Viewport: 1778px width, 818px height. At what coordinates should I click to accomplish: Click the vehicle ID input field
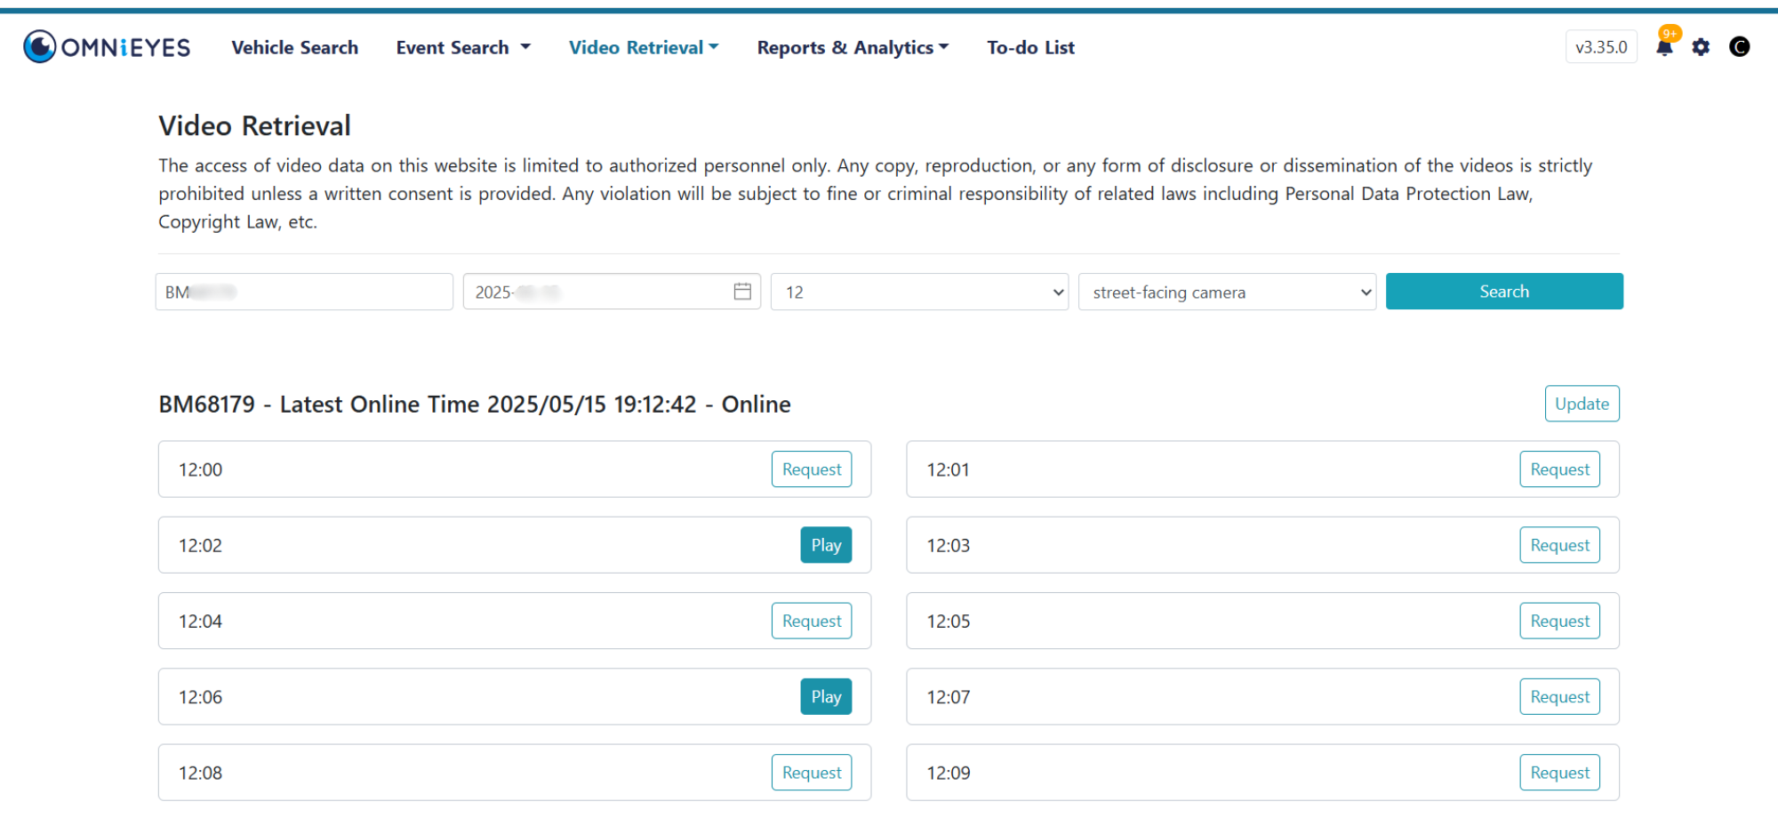point(304,292)
